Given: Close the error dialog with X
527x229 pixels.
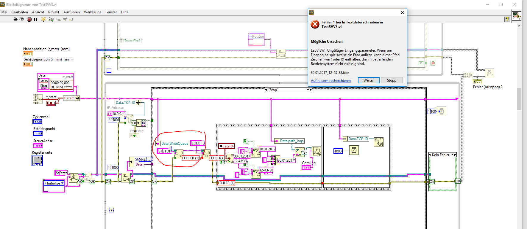Looking at the screenshot, I should [x=403, y=12].
